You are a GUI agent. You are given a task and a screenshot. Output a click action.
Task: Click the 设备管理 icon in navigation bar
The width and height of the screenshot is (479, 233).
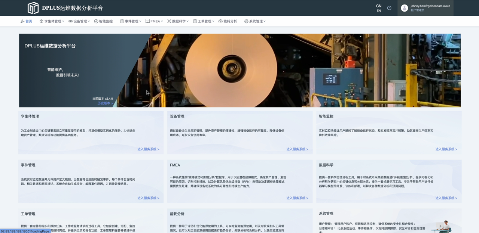pyautogui.click(x=70, y=21)
